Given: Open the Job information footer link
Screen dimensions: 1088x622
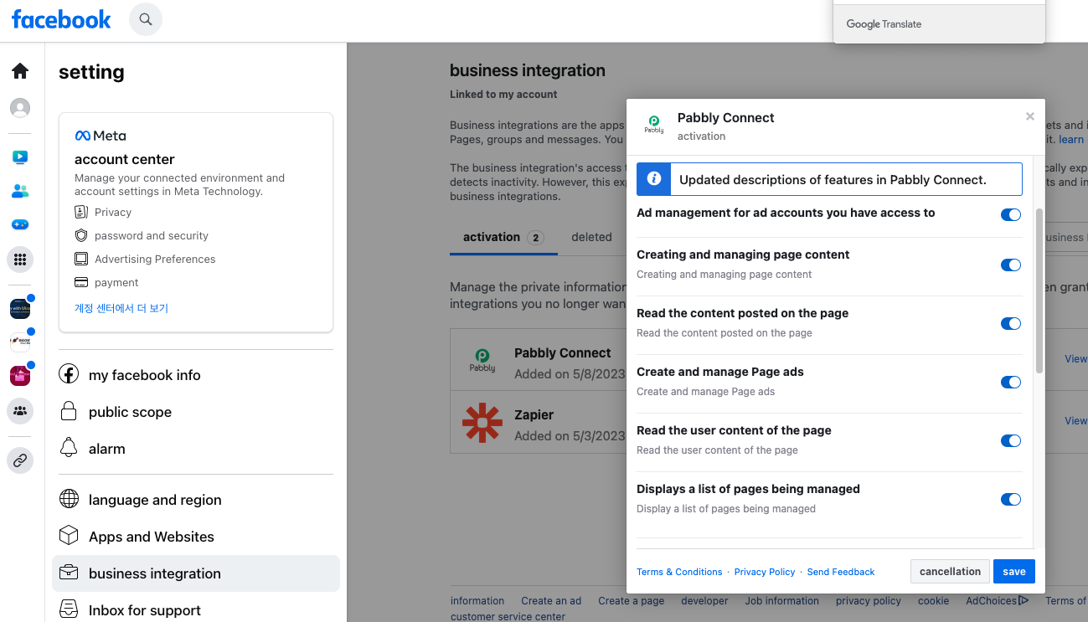Looking at the screenshot, I should [782, 601].
